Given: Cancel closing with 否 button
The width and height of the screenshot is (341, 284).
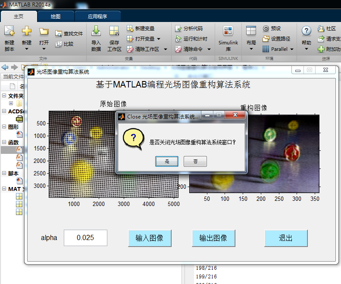Looking at the screenshot, I should click(195, 161).
